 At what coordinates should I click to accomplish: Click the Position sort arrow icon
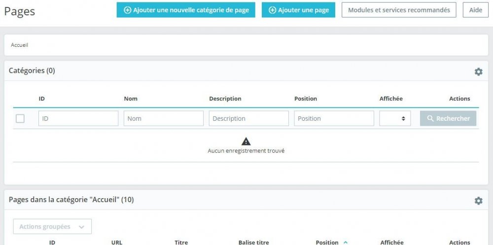tap(346, 242)
